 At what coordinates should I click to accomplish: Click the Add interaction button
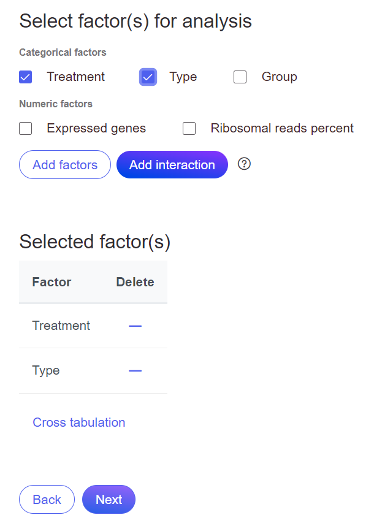click(x=172, y=165)
